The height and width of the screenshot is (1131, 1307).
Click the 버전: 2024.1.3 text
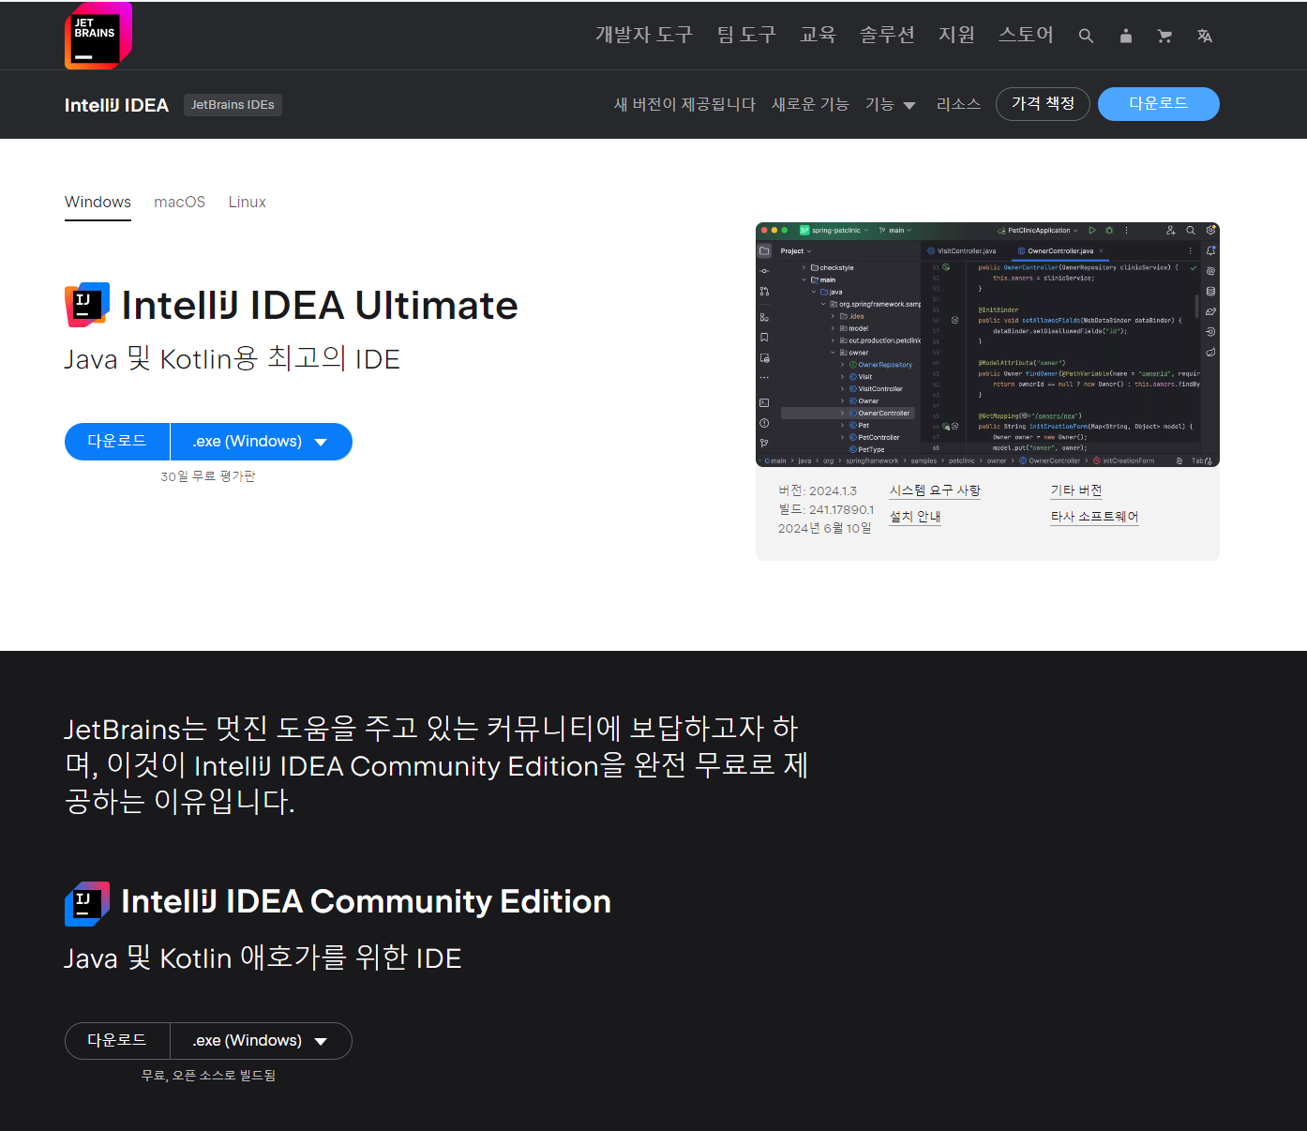(x=818, y=490)
